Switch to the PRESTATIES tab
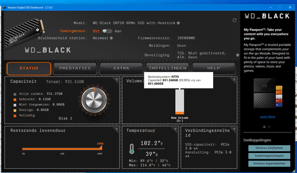The image size is (297, 173). click(75, 68)
